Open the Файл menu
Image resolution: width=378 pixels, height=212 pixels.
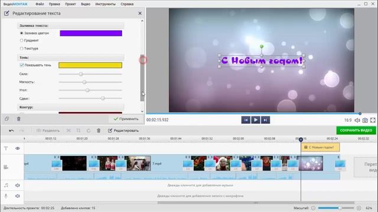coord(40,4)
